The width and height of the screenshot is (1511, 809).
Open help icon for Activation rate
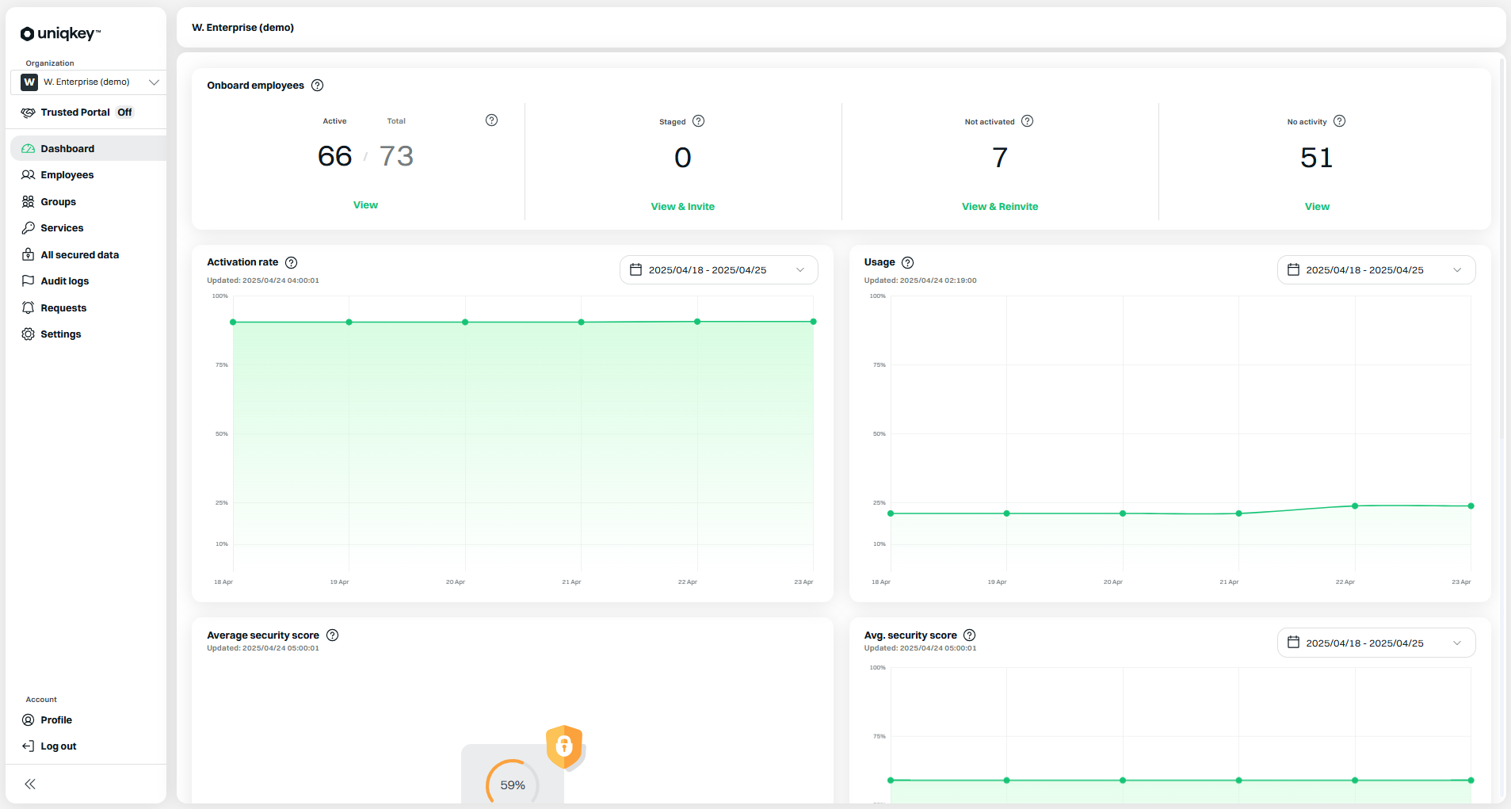pyautogui.click(x=292, y=263)
